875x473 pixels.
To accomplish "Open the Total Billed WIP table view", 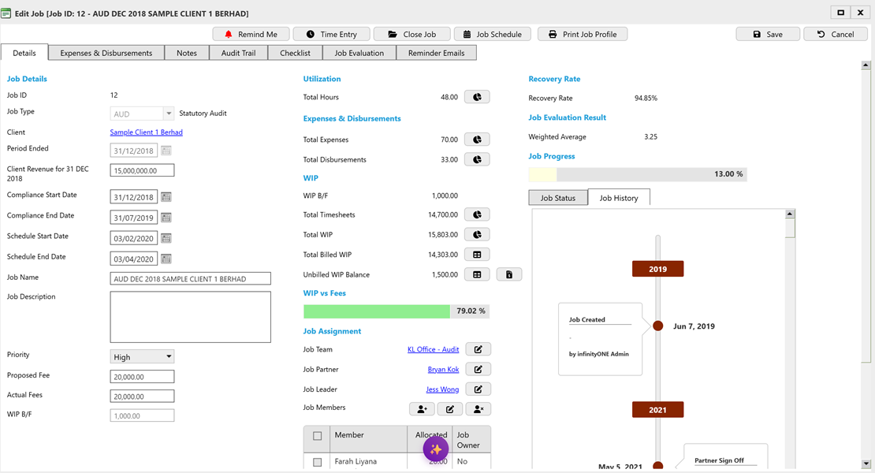I will coord(477,254).
